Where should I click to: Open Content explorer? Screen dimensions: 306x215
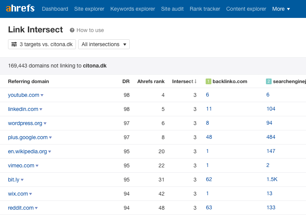pyautogui.click(x=246, y=9)
